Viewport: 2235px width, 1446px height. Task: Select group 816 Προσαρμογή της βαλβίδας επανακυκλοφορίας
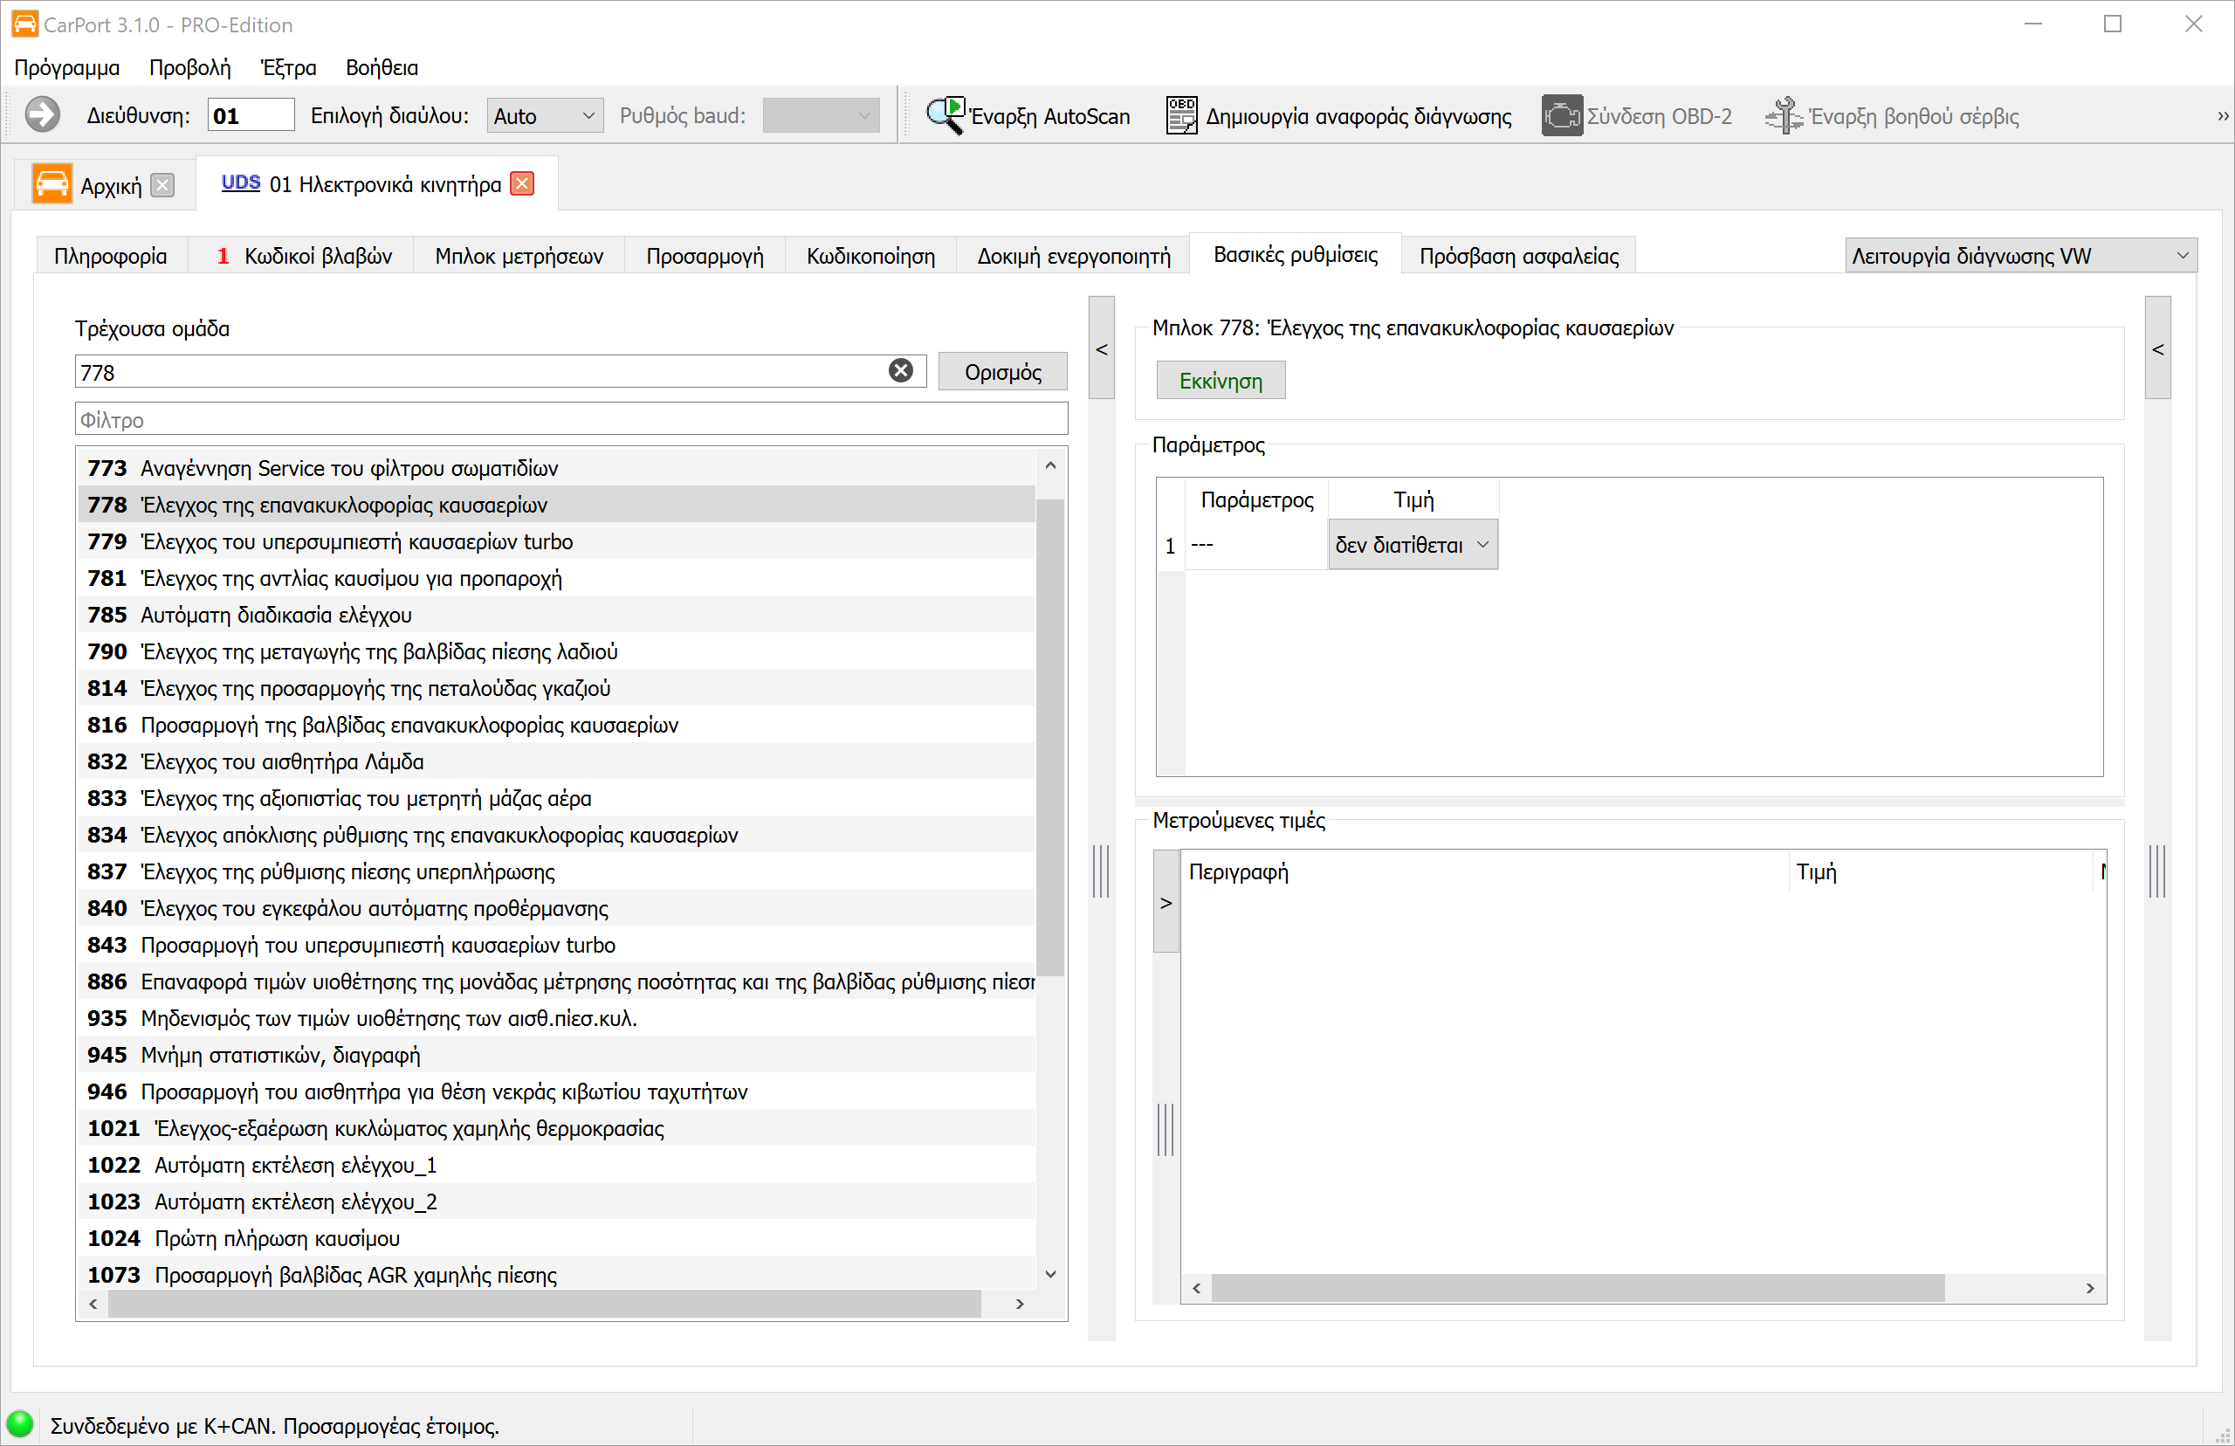pos(557,724)
